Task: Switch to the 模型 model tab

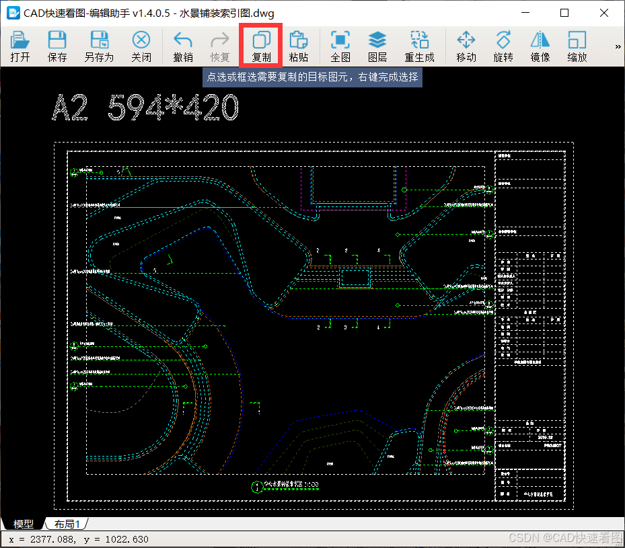Action: tap(23, 524)
